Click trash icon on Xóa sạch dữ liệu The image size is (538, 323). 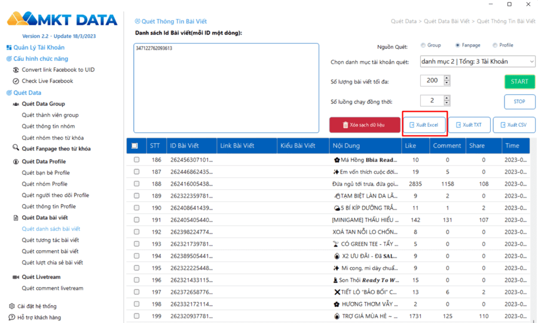pos(346,125)
